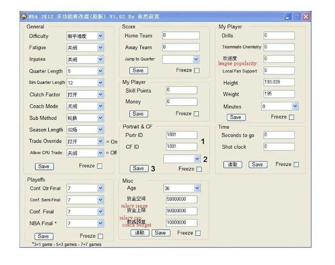Click coach budget field 10000000
This screenshot has width=335, height=265.
(182, 223)
